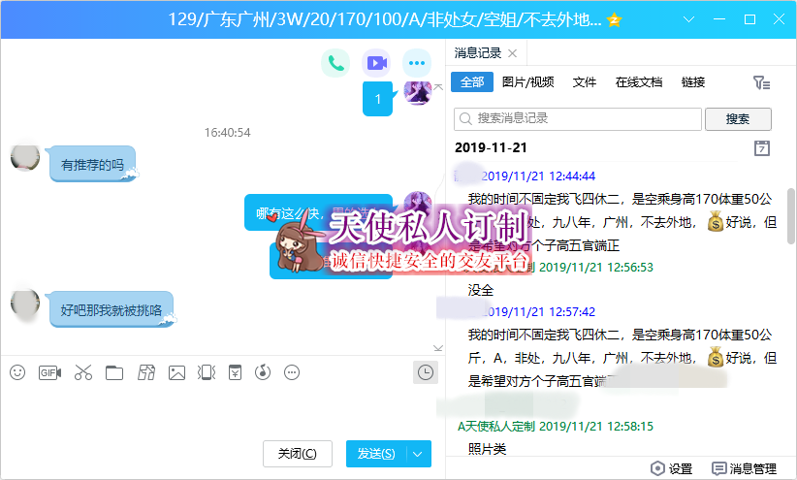Click the 照片类 message in records
The width and height of the screenshot is (797, 480).
(487, 449)
